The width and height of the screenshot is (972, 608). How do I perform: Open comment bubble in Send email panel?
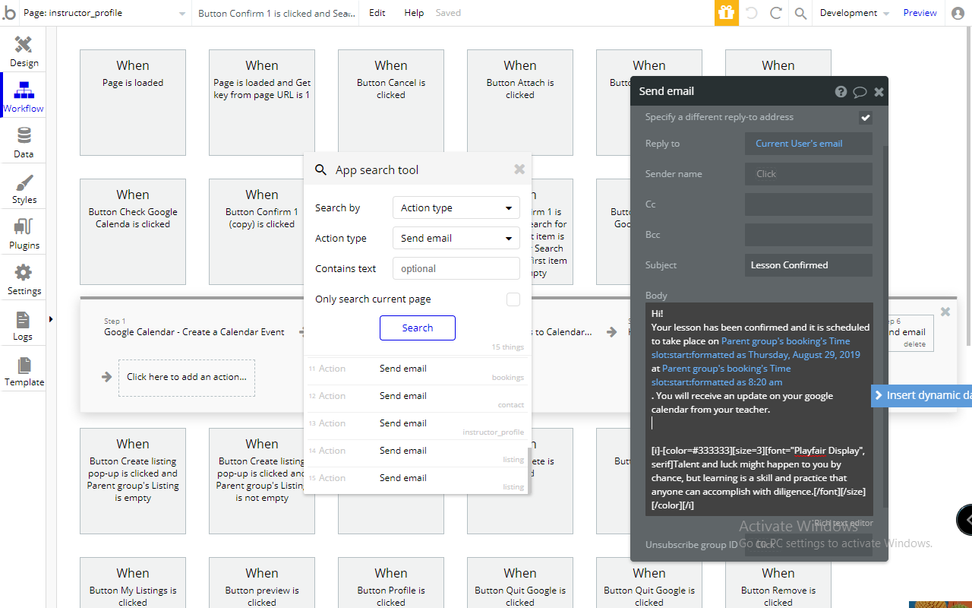pyautogui.click(x=860, y=91)
